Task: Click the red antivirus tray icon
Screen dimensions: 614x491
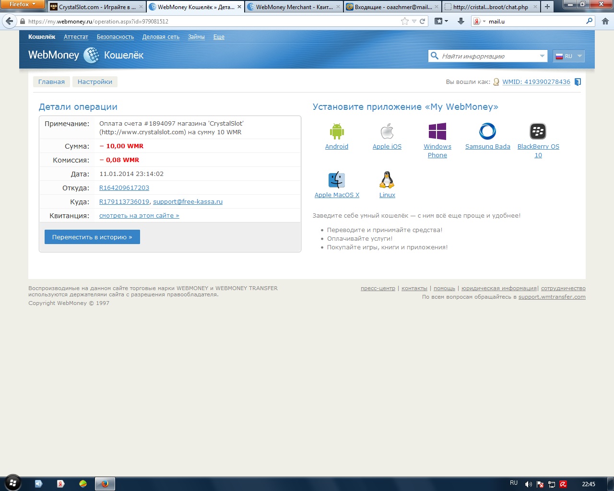Action: click(x=563, y=484)
